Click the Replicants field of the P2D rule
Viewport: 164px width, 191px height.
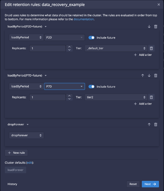[48, 48]
